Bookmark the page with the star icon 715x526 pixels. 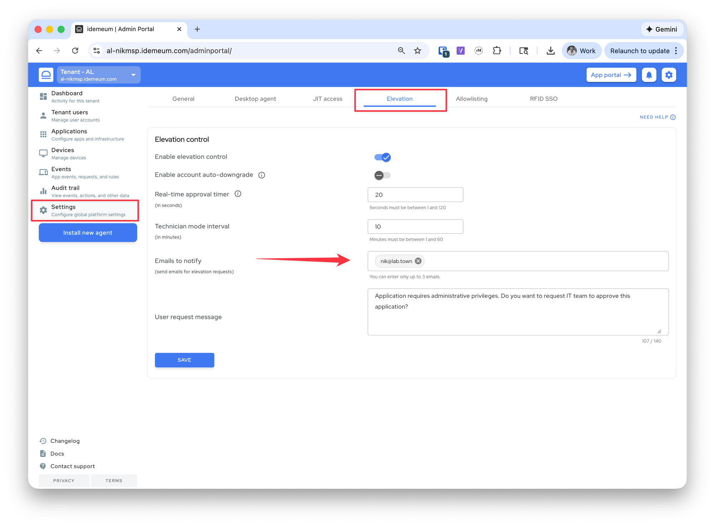[418, 51]
